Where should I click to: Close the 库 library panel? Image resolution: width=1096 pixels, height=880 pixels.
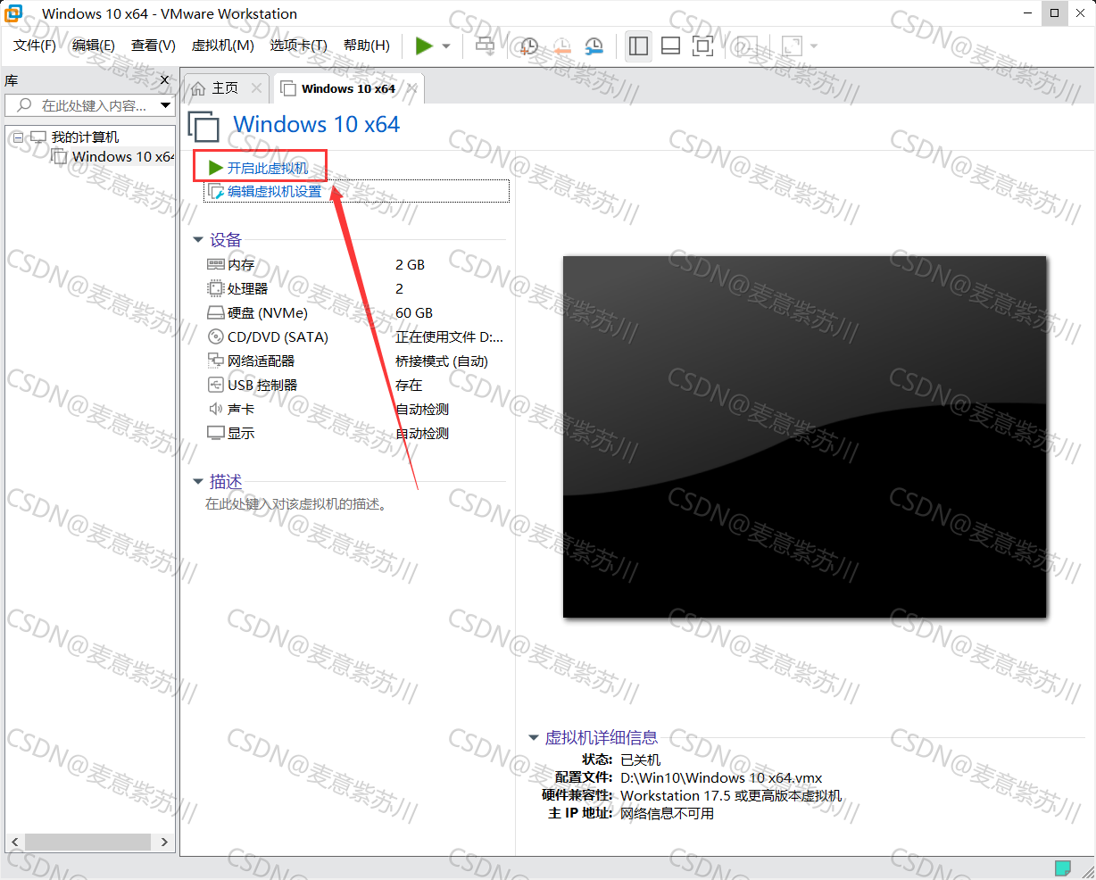click(164, 80)
